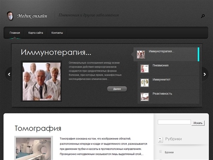213x160 pixels.
Task: Open the Бронхи category link
Action: (169, 152)
